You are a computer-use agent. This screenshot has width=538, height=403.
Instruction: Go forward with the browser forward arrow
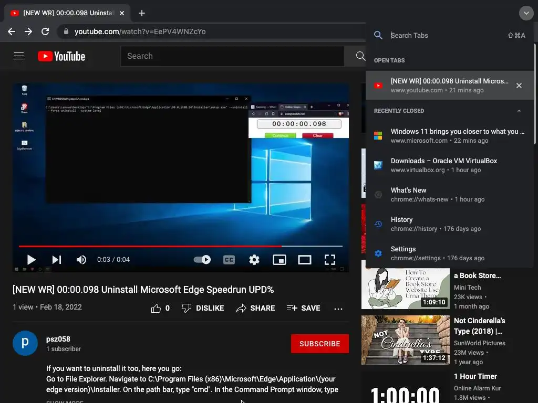[x=28, y=31]
